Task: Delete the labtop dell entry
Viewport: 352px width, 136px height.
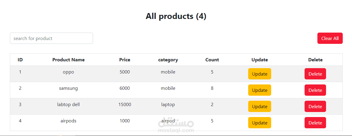Action: click(315, 106)
